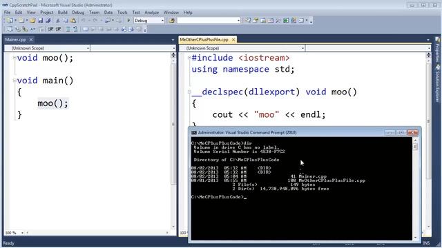
Task: Click the "moo" string literal in code
Action: click(x=267, y=115)
